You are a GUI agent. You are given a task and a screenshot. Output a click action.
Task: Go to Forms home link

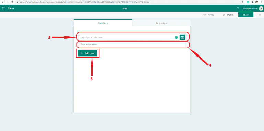click(11, 8)
